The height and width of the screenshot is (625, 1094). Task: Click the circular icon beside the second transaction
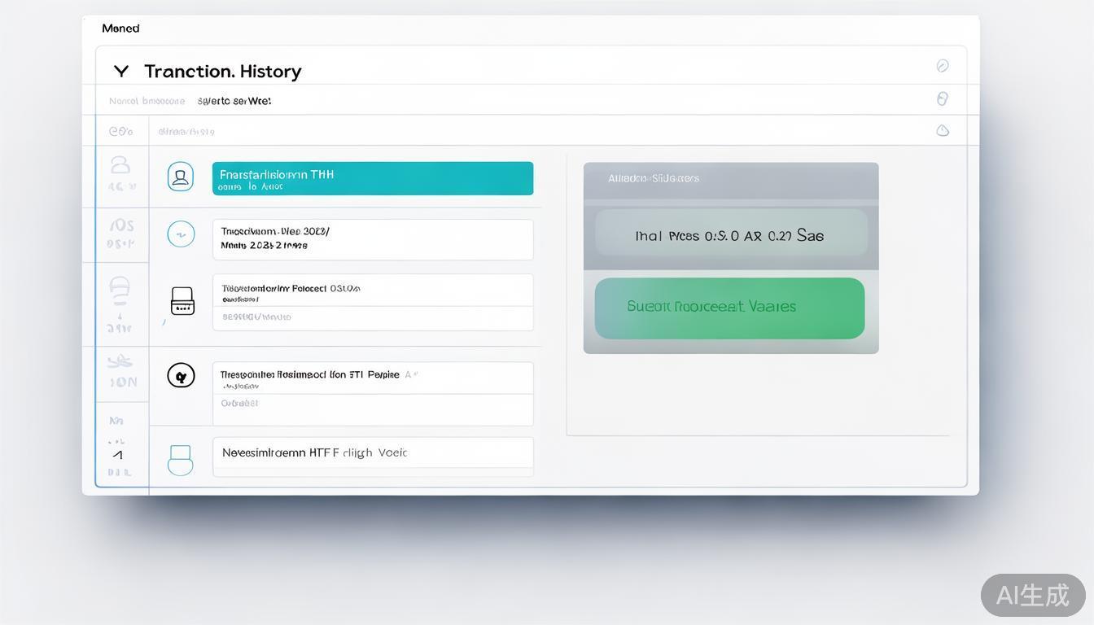click(181, 234)
